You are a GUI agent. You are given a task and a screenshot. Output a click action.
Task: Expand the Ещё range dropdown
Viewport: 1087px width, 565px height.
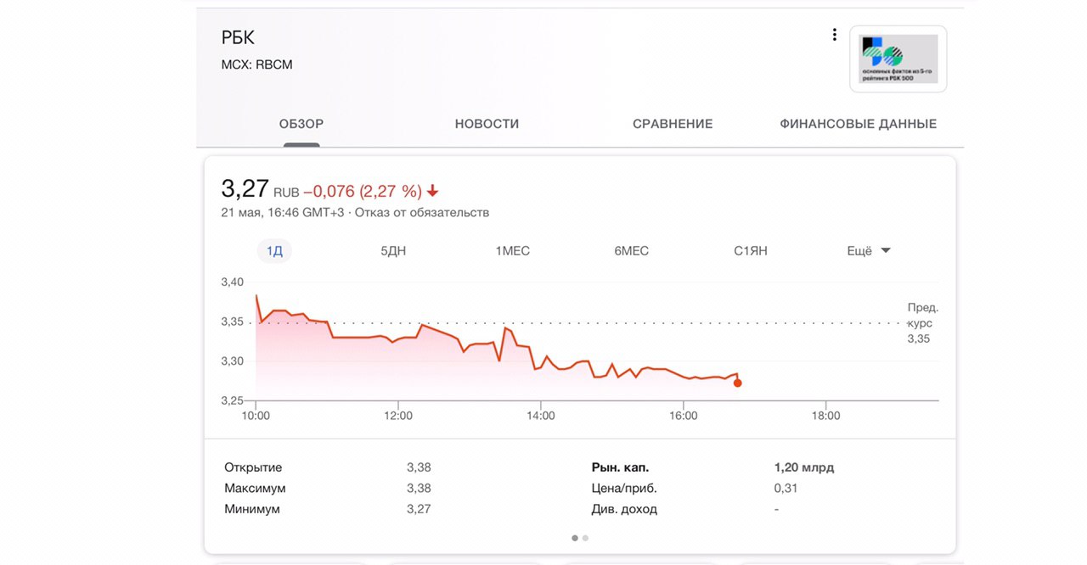(x=859, y=251)
